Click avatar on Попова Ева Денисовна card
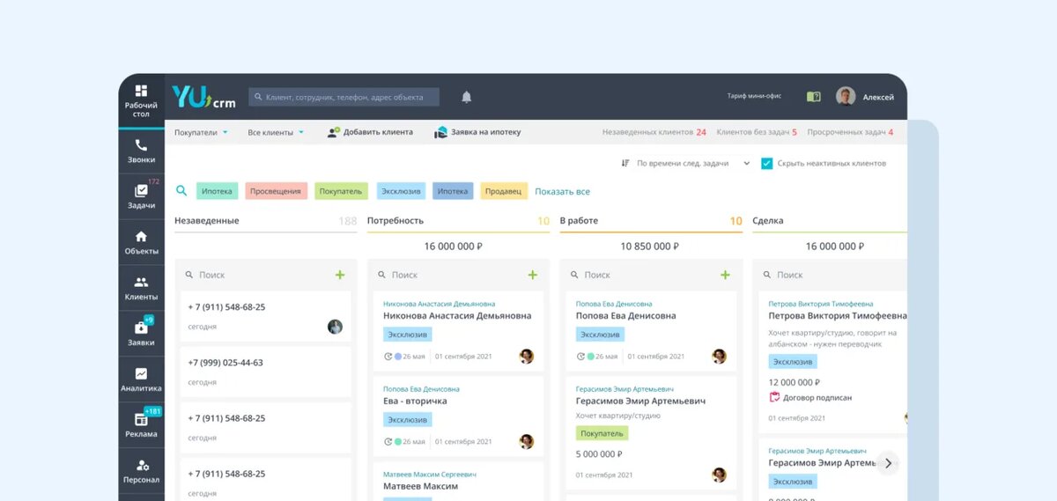Screen dimensions: 1057x501 coord(719,357)
